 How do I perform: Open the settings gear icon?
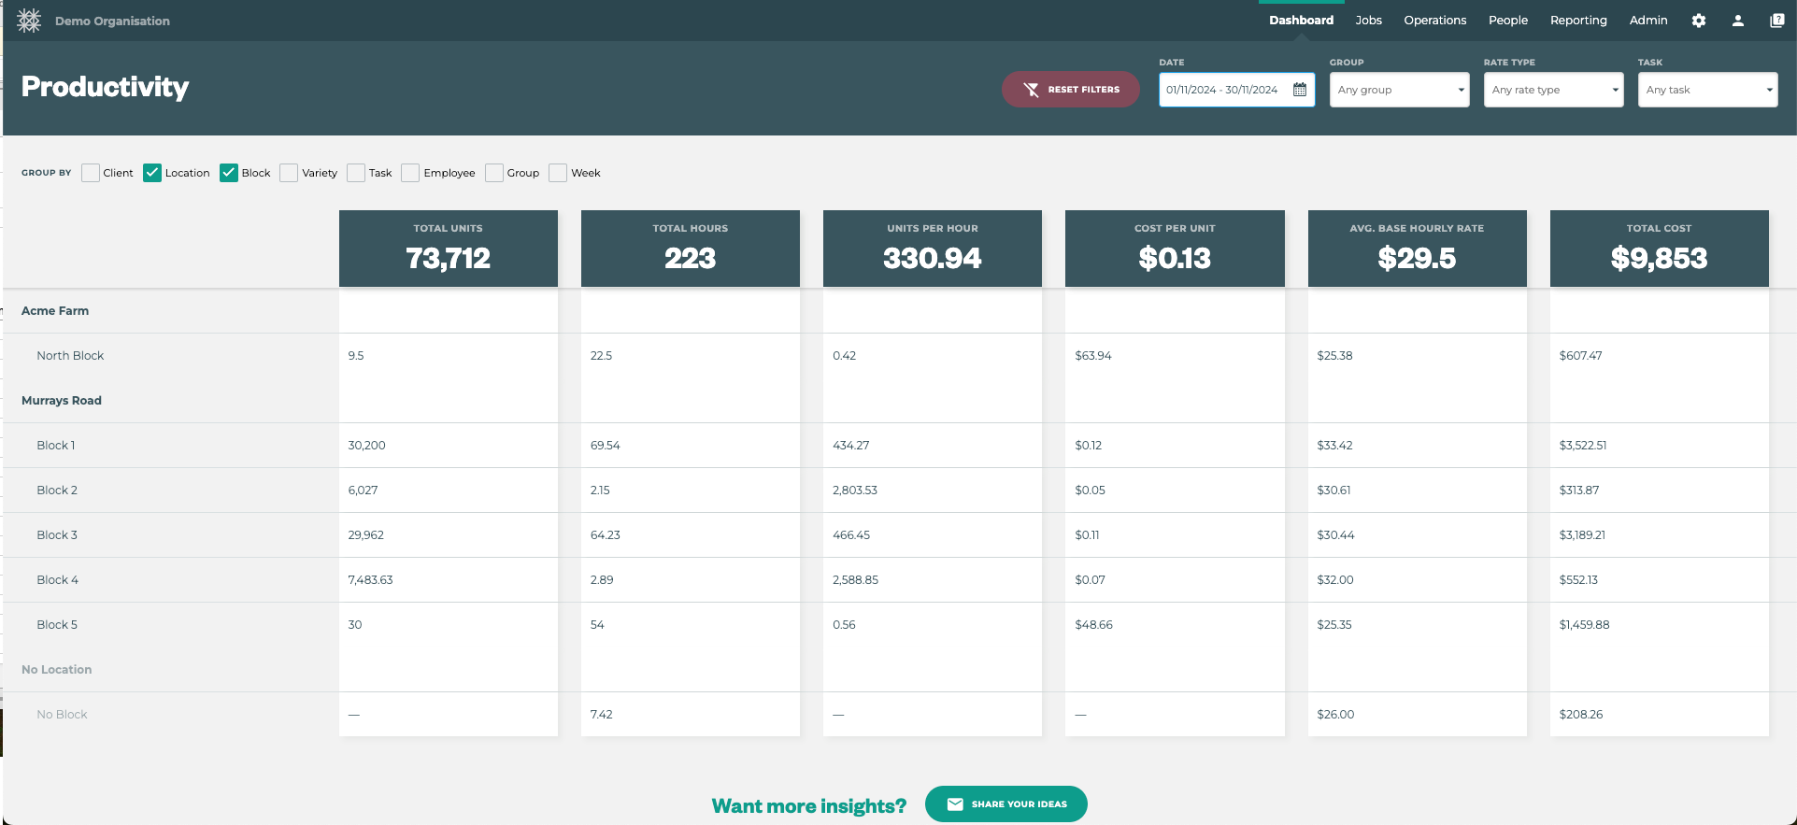(x=1699, y=21)
